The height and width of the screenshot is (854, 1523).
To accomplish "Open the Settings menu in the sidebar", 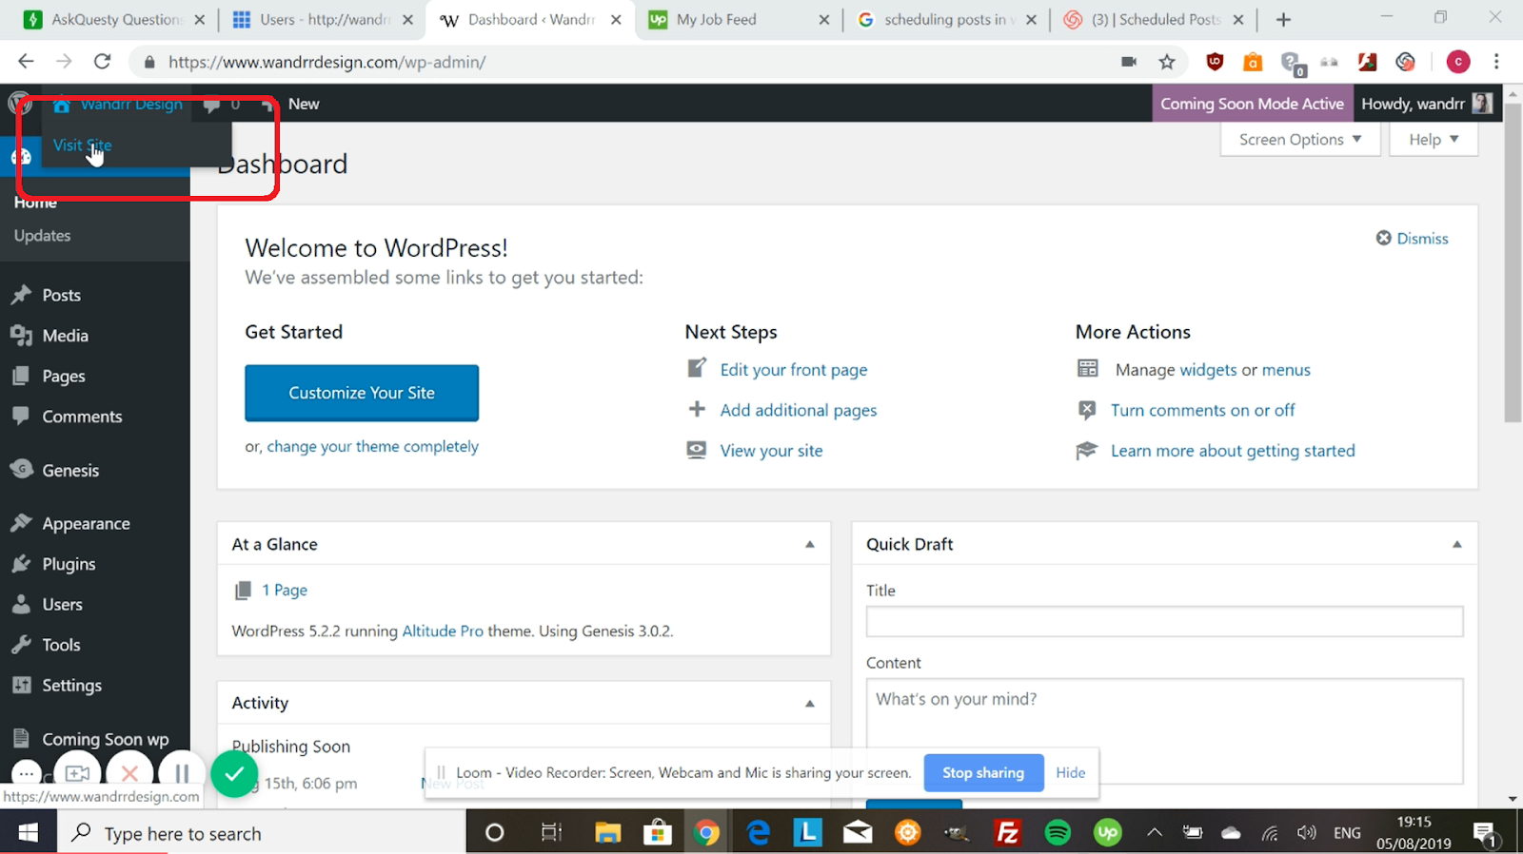I will [71, 686].
